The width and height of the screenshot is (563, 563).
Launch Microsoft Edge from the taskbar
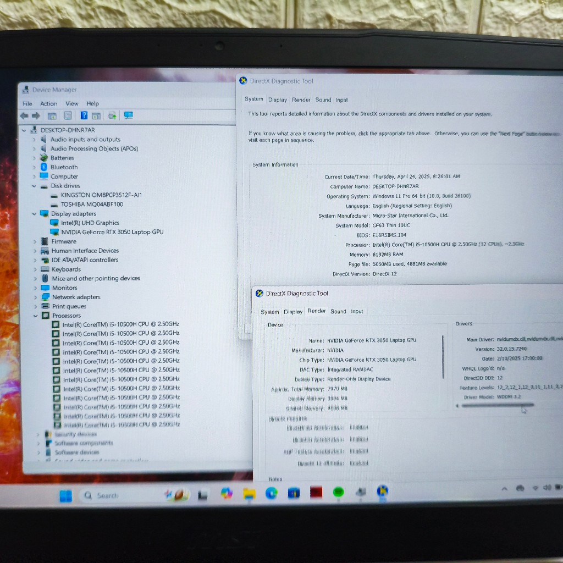point(272,493)
